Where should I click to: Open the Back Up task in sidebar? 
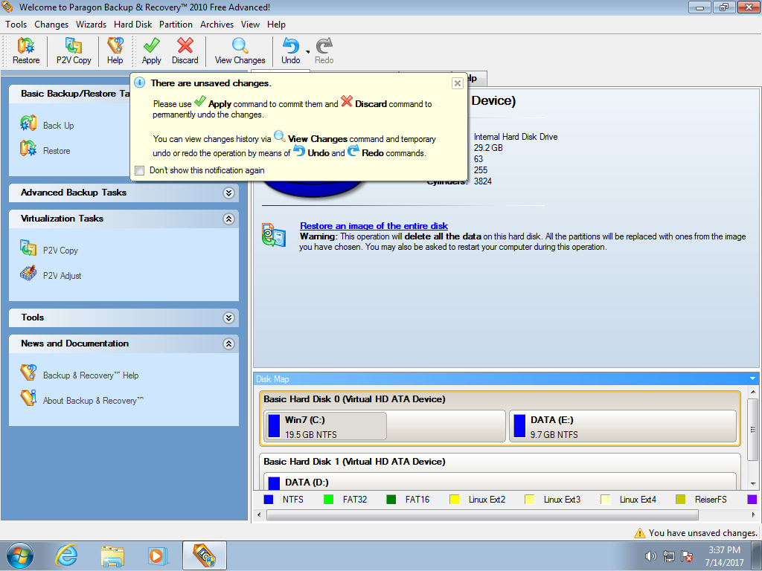coord(58,126)
